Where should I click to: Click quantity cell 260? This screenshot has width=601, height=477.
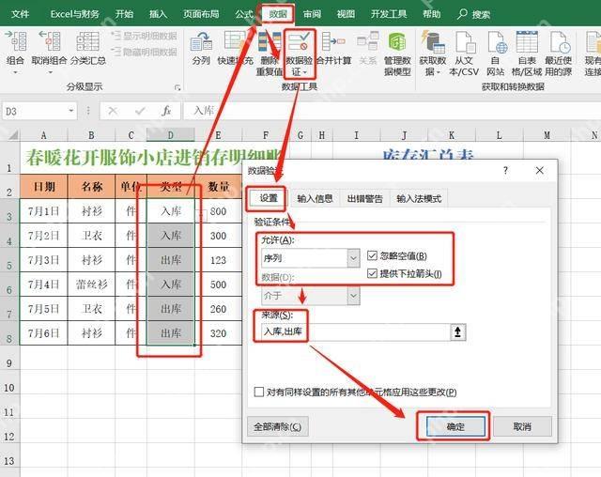219,309
